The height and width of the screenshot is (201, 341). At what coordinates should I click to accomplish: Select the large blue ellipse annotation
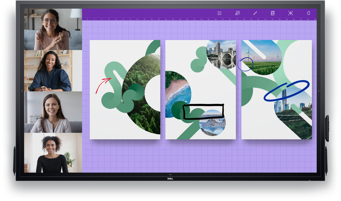[x=286, y=91]
